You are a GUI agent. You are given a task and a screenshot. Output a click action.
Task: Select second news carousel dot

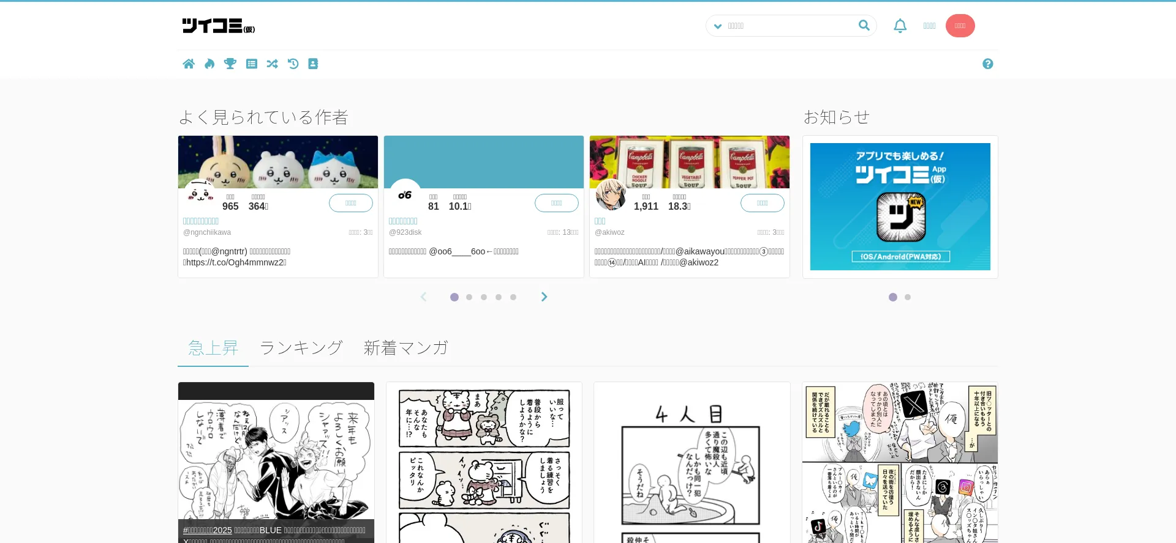pyautogui.click(x=908, y=297)
